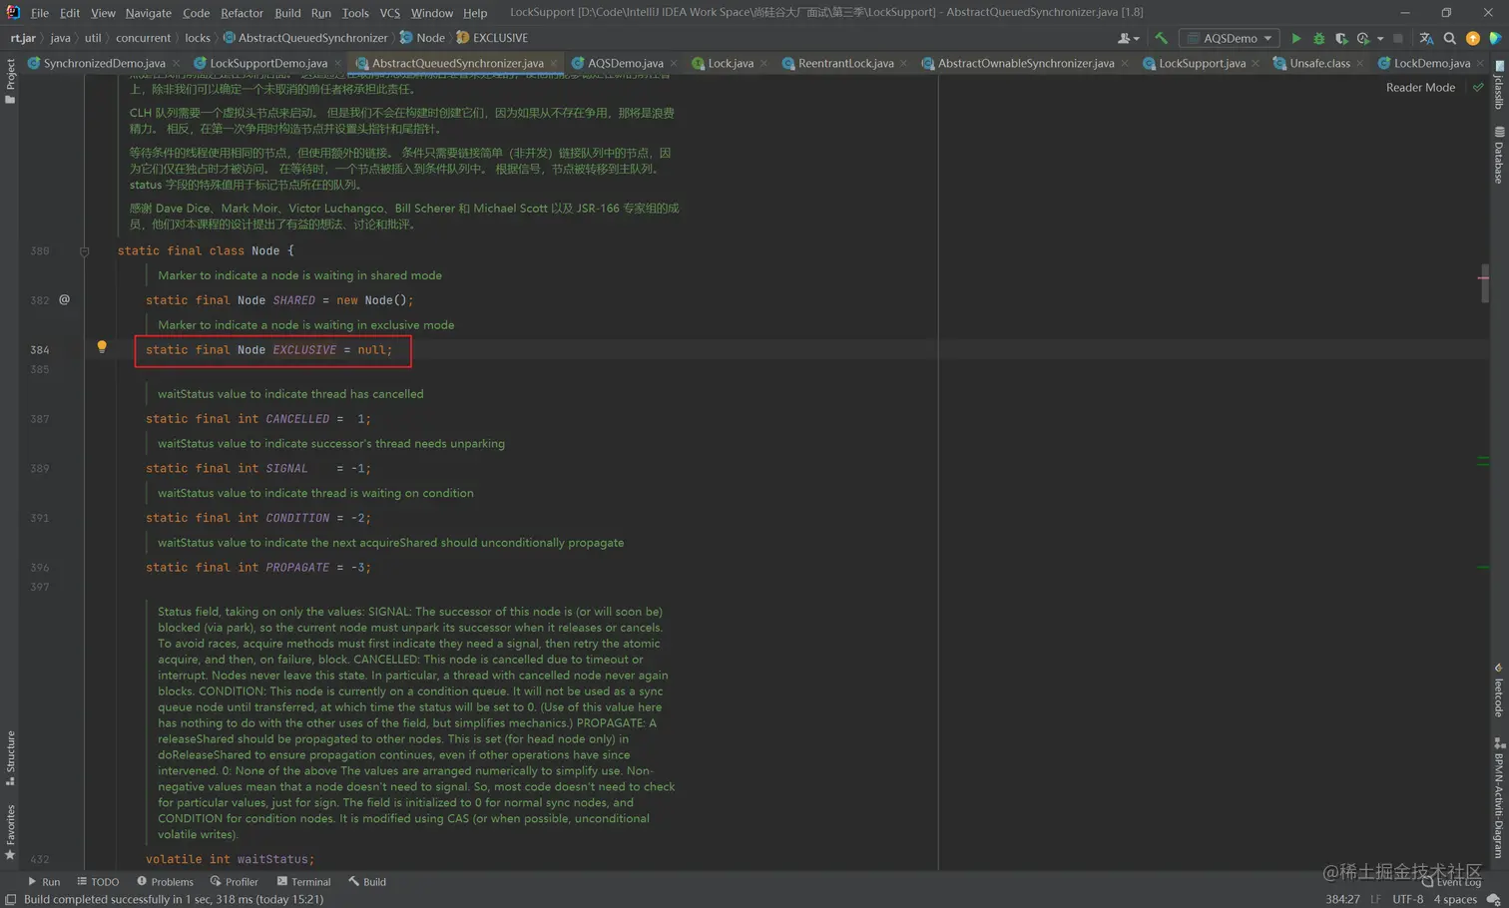
Task: Open the TODO tool window
Action: [x=98, y=882]
